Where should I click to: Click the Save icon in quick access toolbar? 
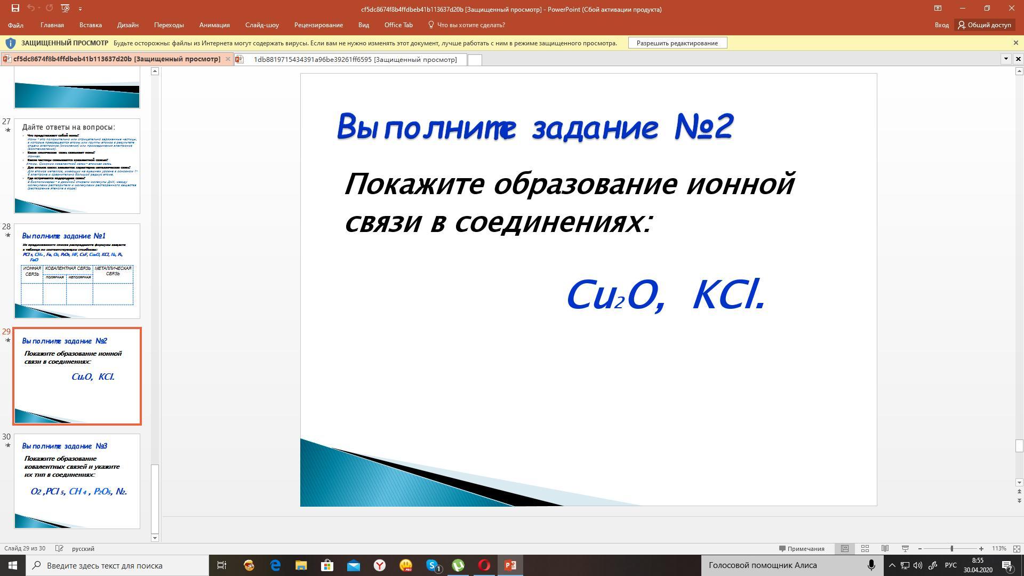click(15, 8)
